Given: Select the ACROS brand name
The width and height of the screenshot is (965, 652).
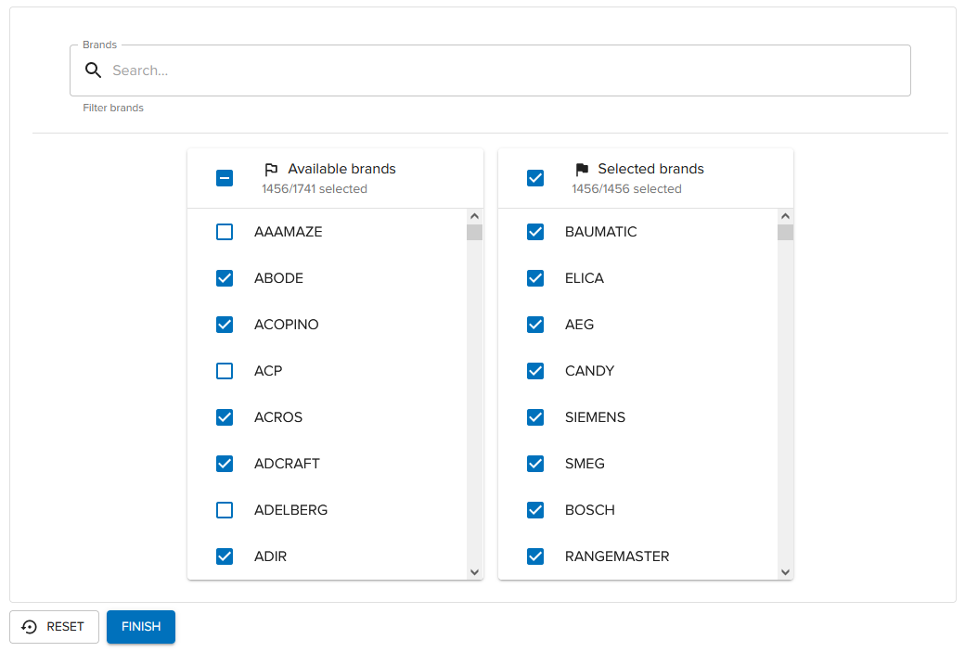Looking at the screenshot, I should point(278,417).
